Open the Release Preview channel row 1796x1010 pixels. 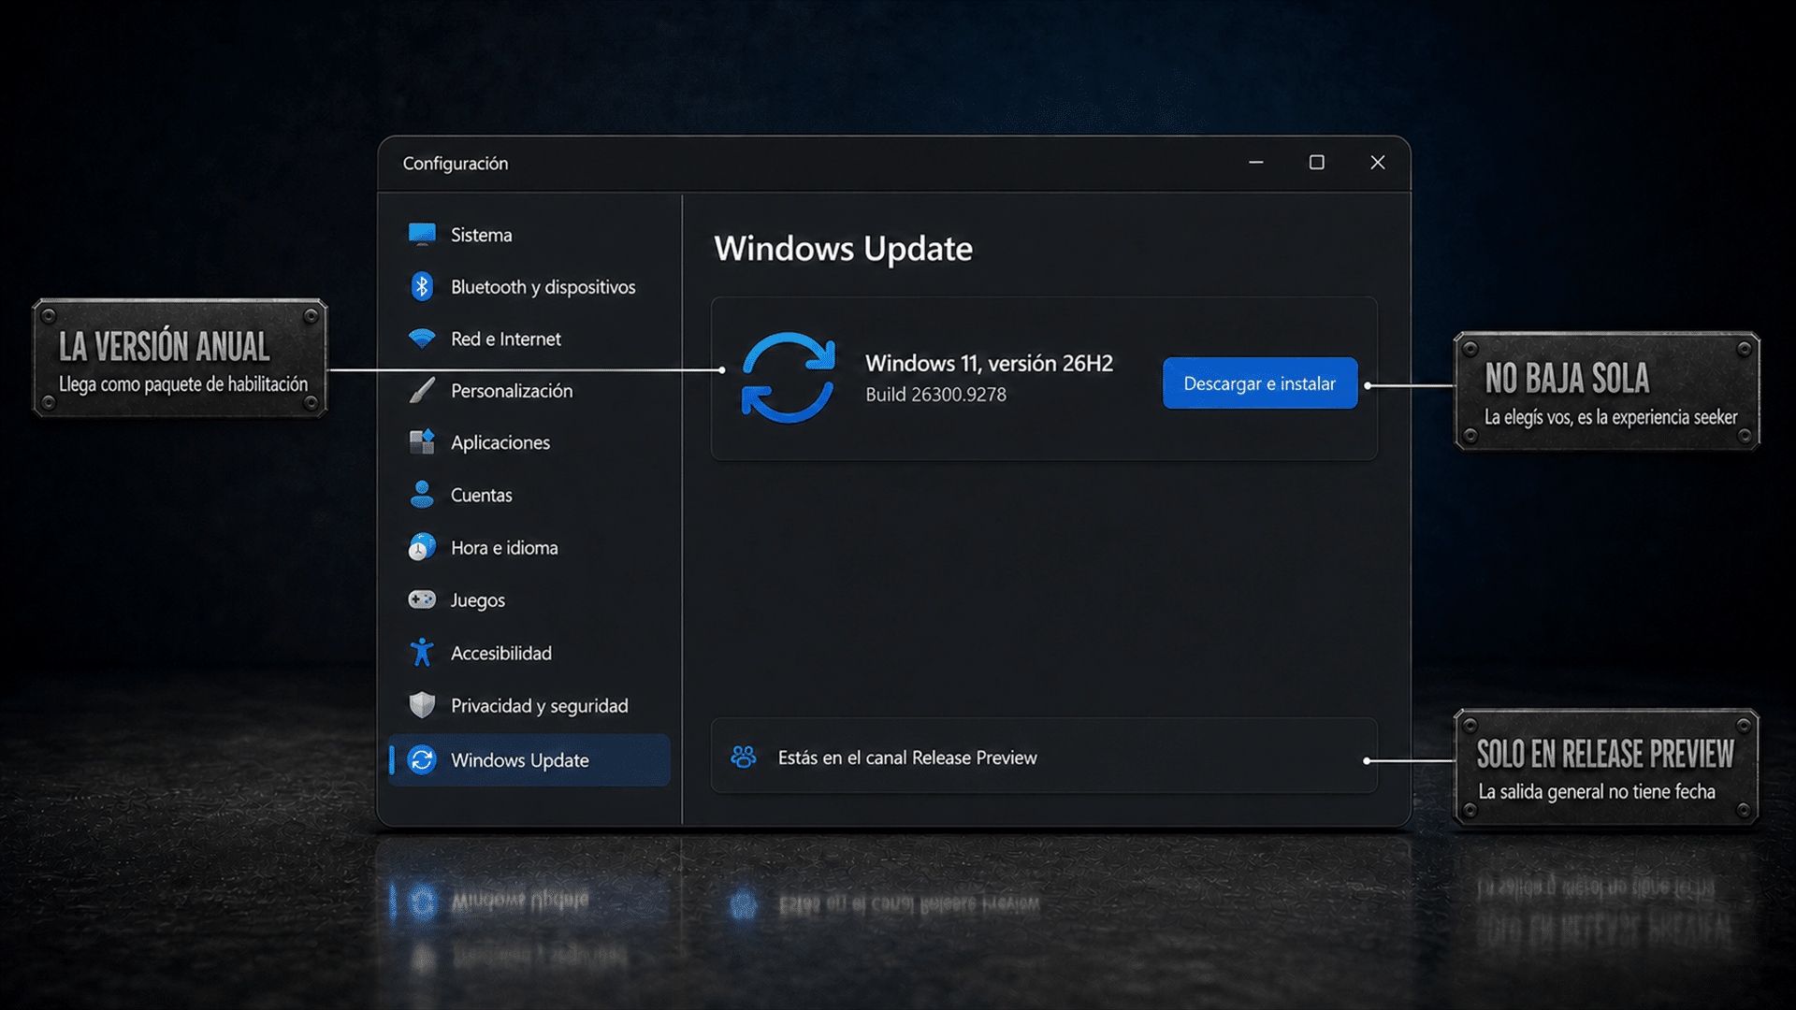click(x=1044, y=757)
